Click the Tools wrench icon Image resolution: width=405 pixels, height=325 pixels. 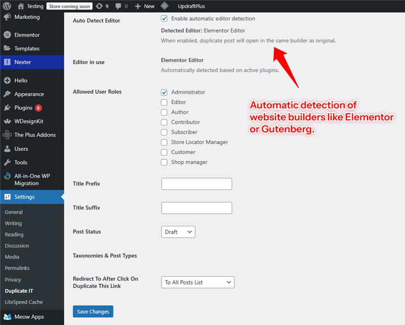(7, 162)
